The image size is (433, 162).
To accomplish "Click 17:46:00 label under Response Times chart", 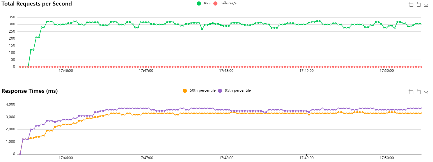I will (x=66, y=158).
